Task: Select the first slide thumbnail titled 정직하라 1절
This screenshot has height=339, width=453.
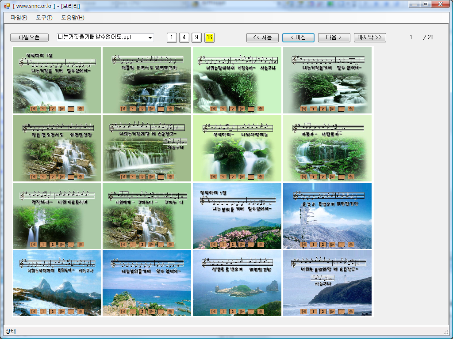Action: pos(57,80)
